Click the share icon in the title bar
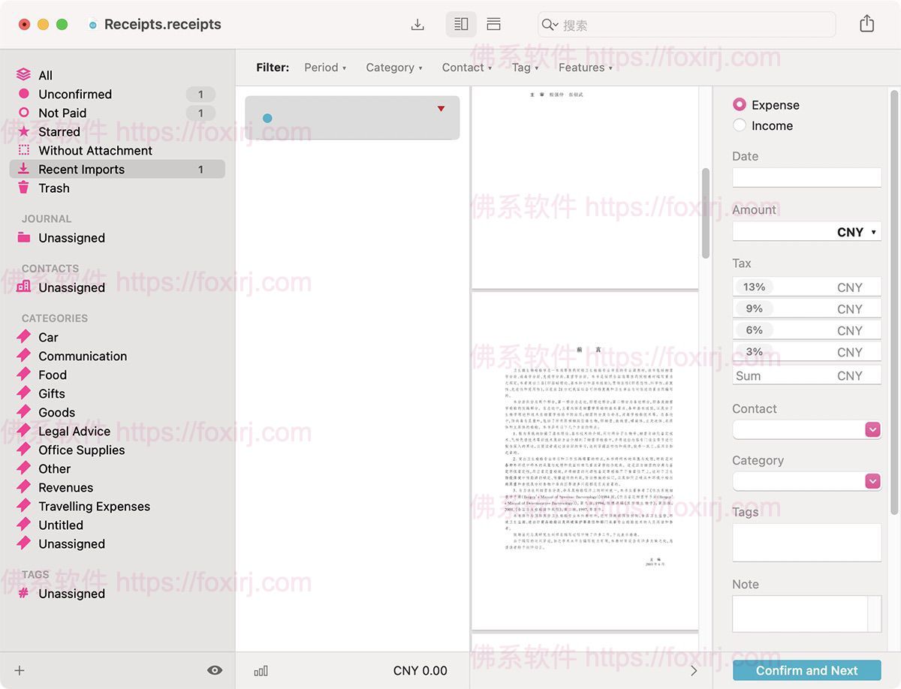 (x=866, y=24)
